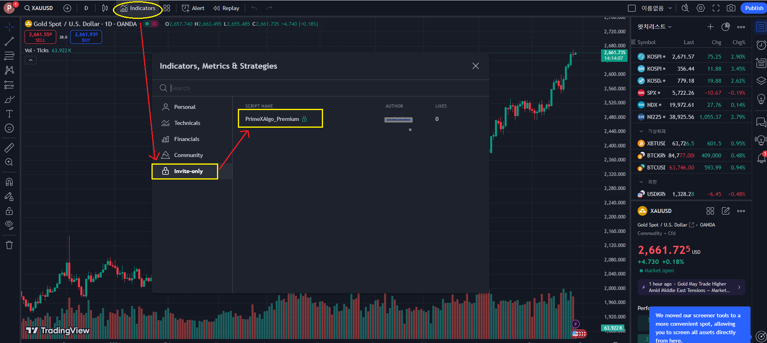Image resolution: width=767 pixels, height=343 pixels.
Task: Select the crosshair cursor tool
Action: (x=9, y=27)
